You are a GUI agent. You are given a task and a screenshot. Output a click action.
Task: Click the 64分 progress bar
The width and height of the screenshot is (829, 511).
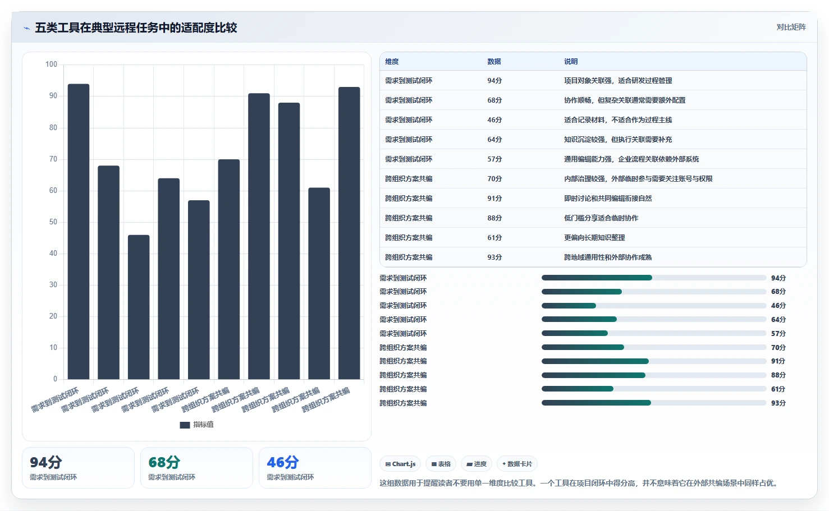tap(654, 319)
